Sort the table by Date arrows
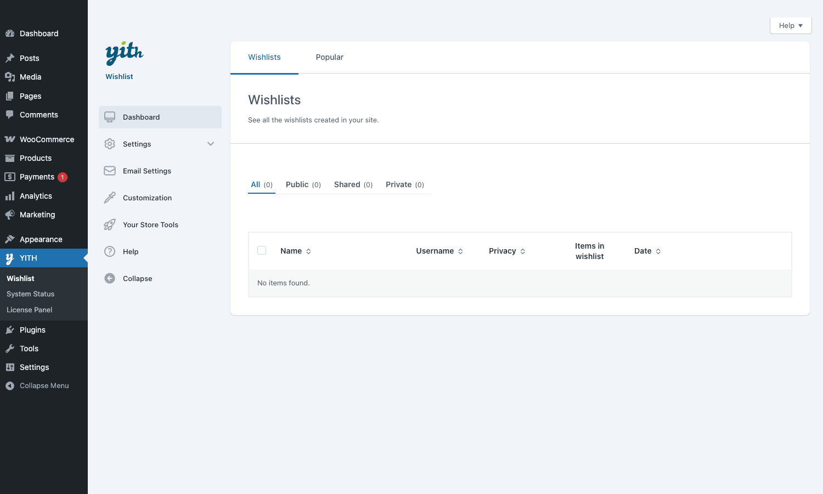This screenshot has width=823, height=494. [x=658, y=251]
